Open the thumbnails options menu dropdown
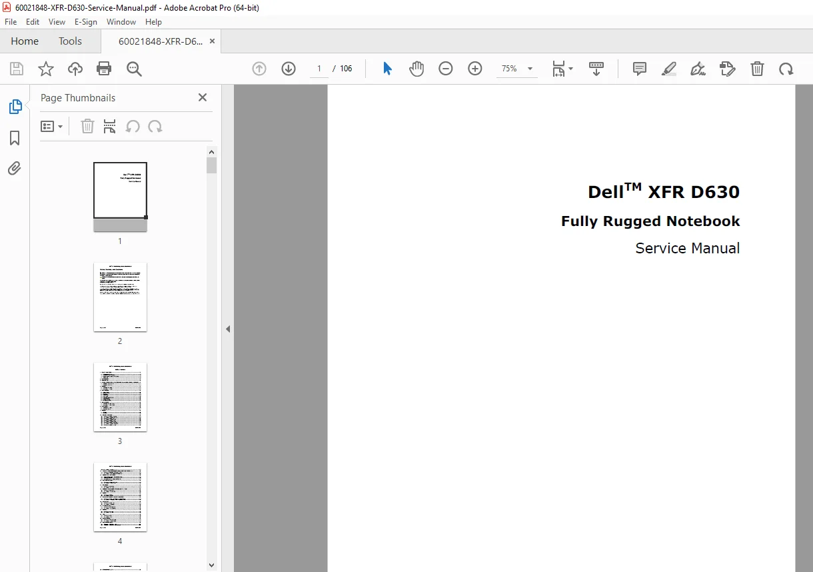This screenshot has width=813, height=572. (52, 127)
